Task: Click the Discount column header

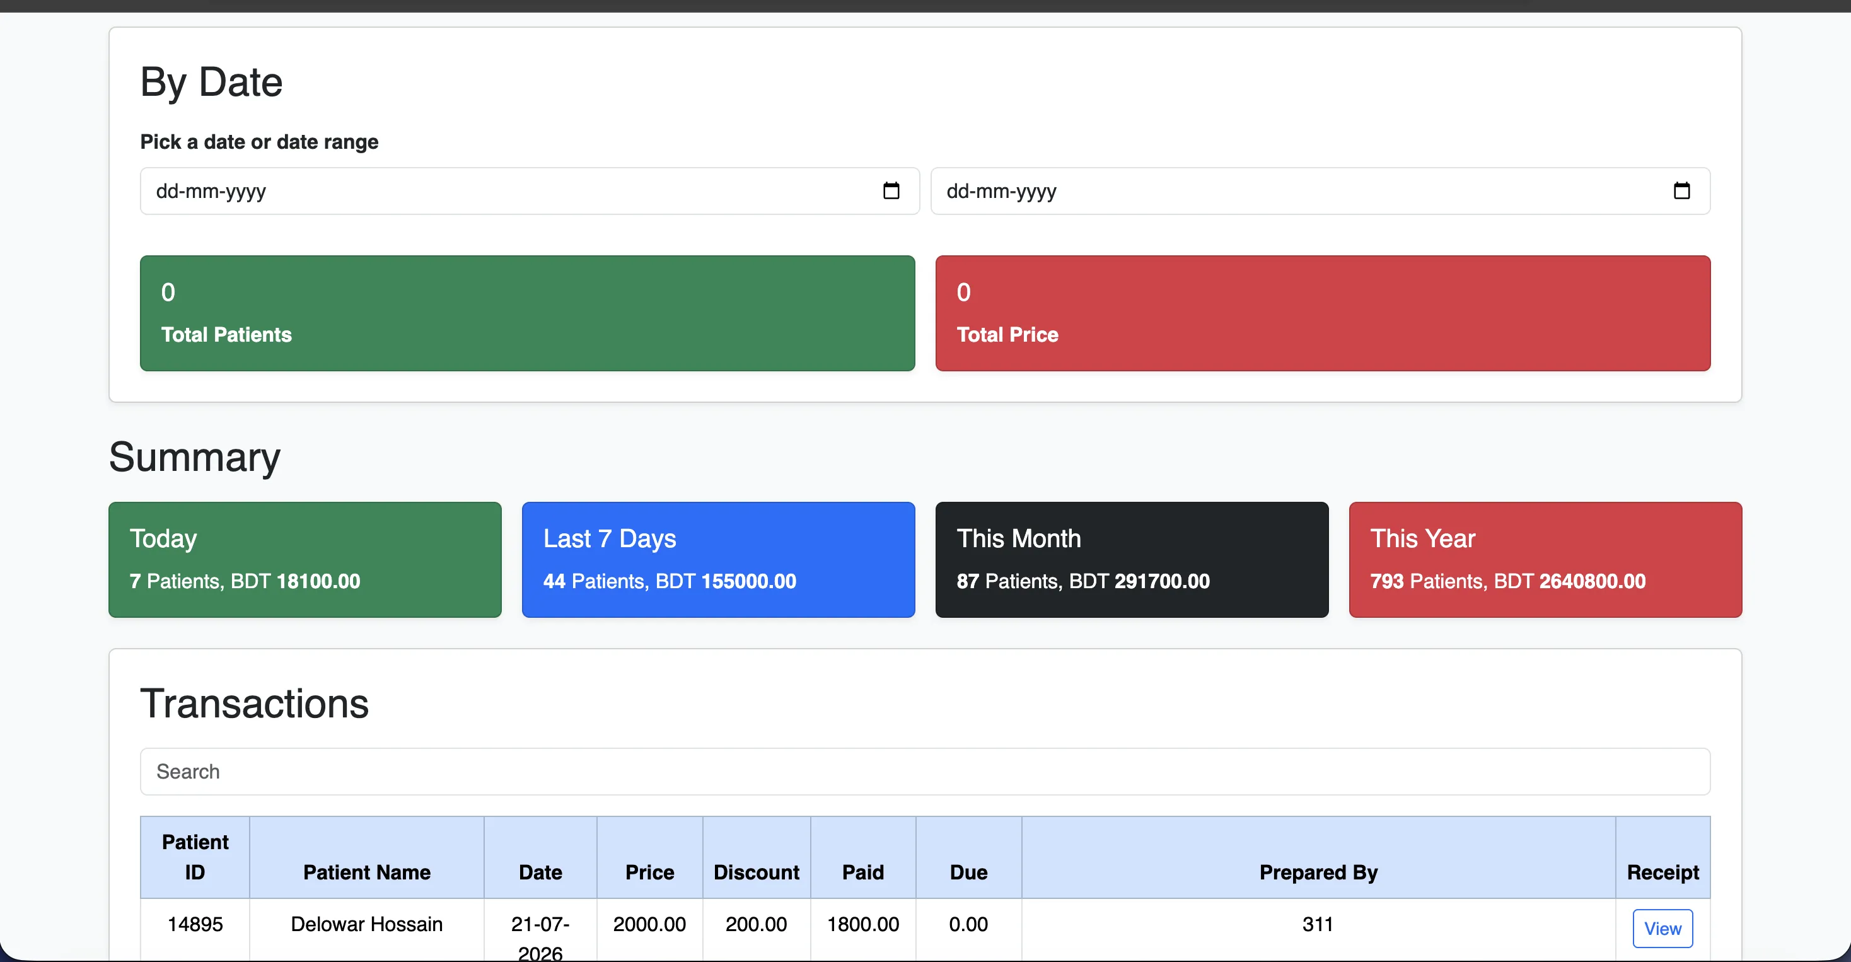Action: [x=756, y=857]
